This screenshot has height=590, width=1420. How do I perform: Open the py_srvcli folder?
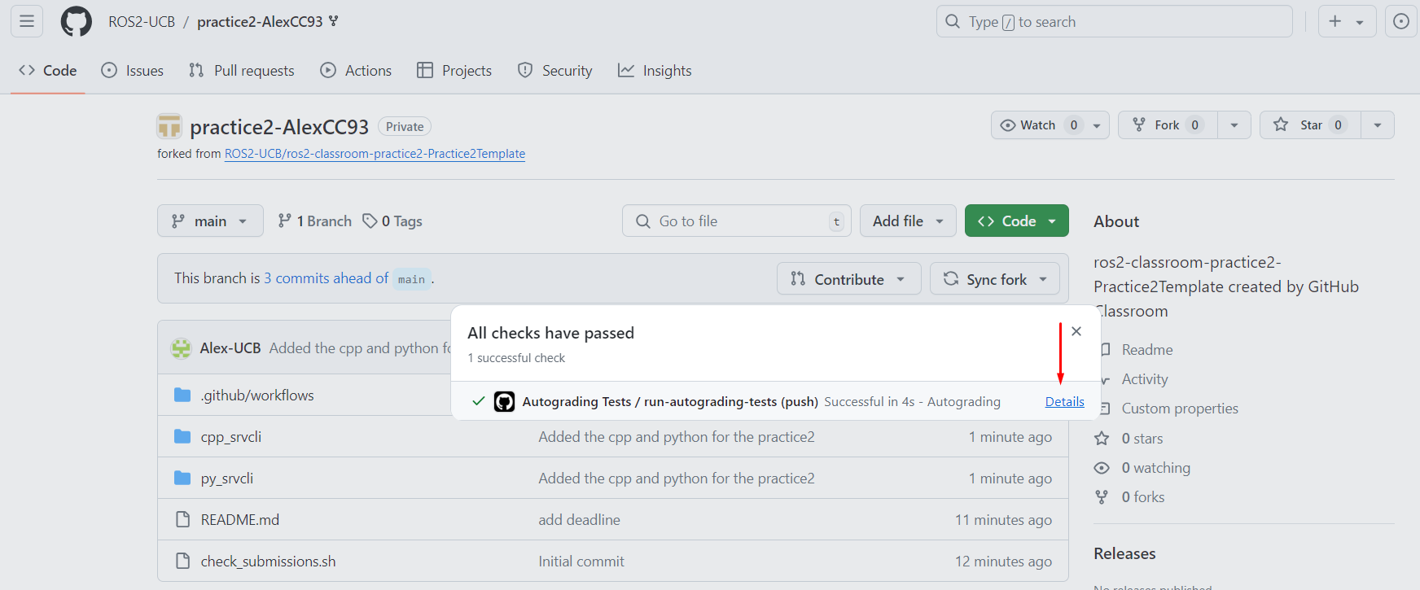tap(227, 478)
